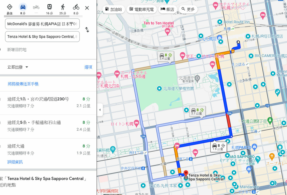The height and width of the screenshot is (195, 287).
Task: Open BIC CAMERA札幌 marker
Action: coord(251,56)
